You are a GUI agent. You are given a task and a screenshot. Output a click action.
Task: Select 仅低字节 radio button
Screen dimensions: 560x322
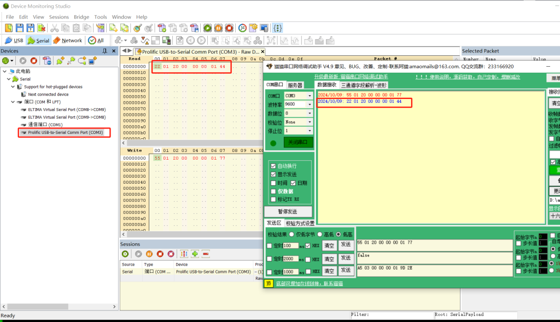coord(292,235)
